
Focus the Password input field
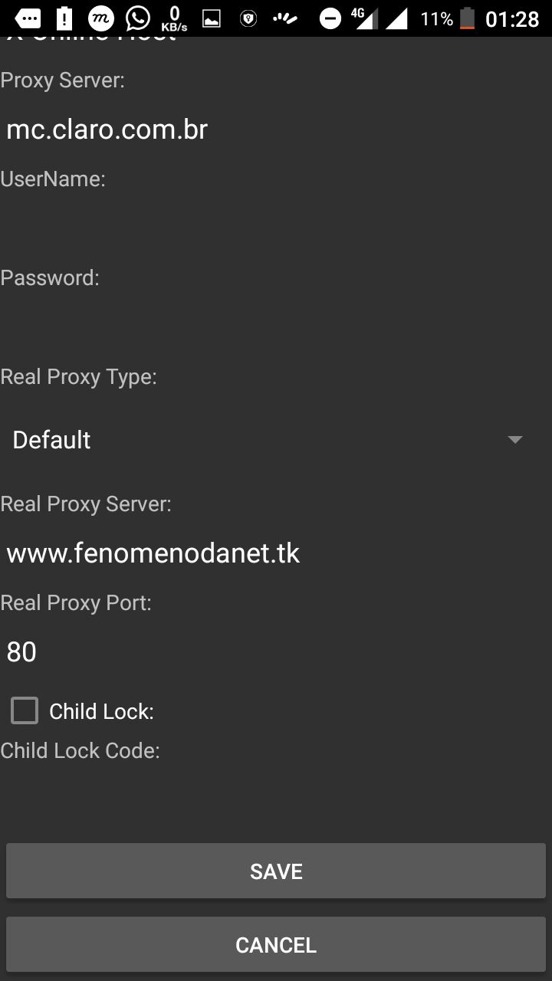pos(276,326)
